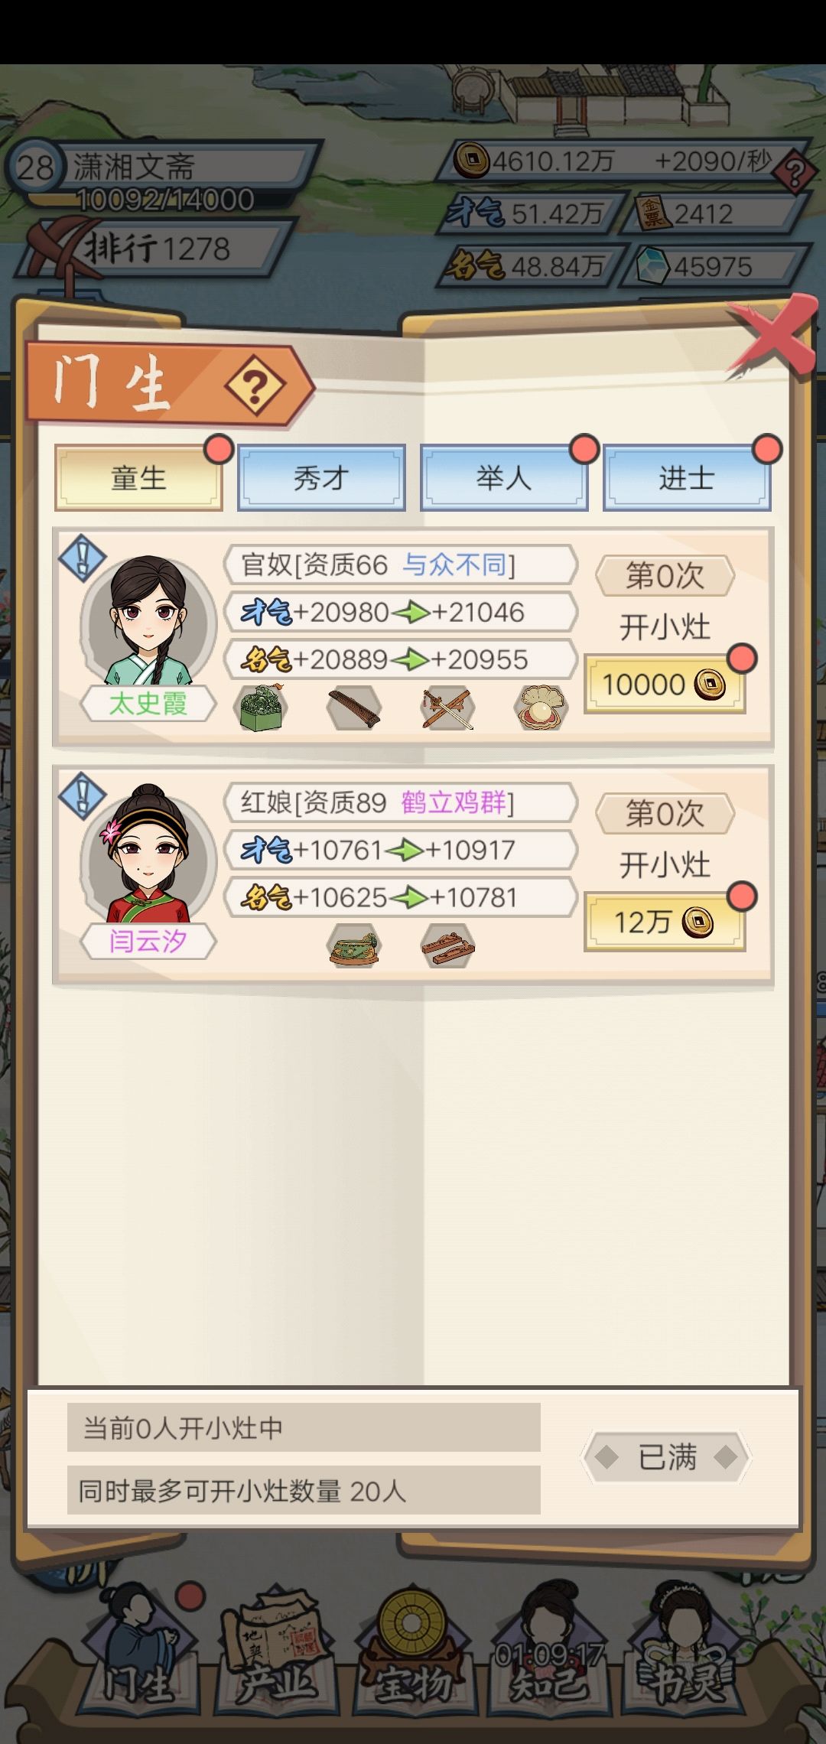The width and height of the screenshot is (826, 1744).
Task: Tap 闫云汐's portrait thumbnail
Action: point(148,855)
